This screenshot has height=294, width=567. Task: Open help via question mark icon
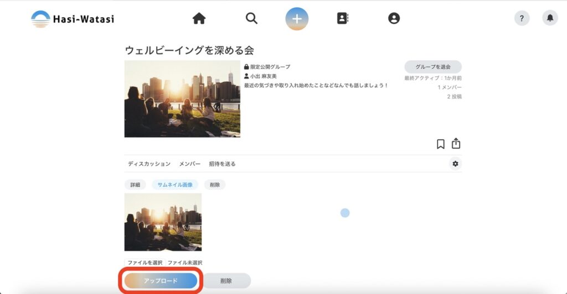[x=522, y=18]
